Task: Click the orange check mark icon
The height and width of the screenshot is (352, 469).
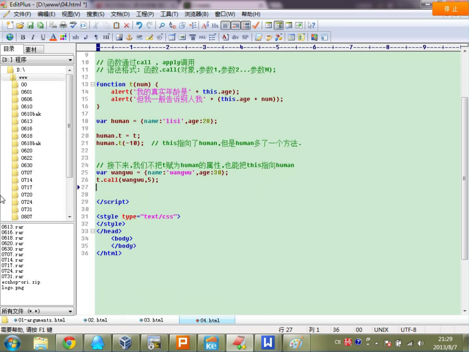Action: click(x=256, y=26)
